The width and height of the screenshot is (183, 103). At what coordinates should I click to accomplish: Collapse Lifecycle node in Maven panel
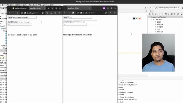click(152, 19)
